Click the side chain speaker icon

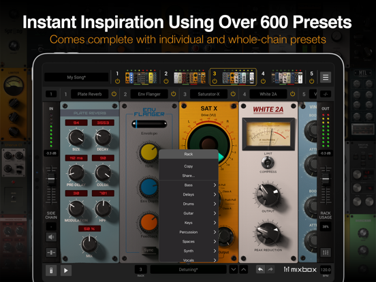pyautogui.click(x=51, y=237)
